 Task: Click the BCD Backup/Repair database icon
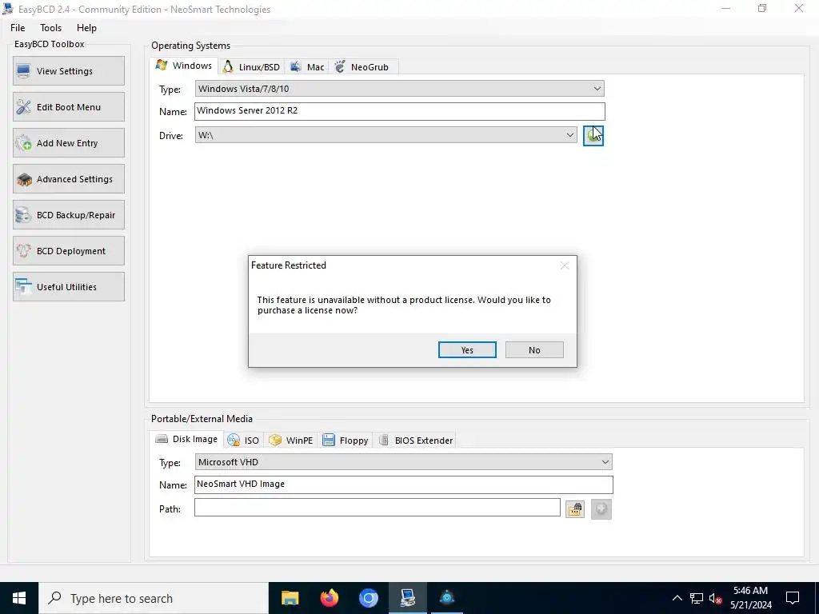[23, 215]
